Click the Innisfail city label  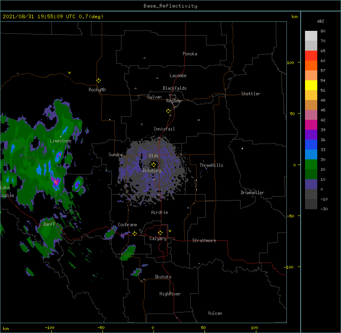click(164, 129)
